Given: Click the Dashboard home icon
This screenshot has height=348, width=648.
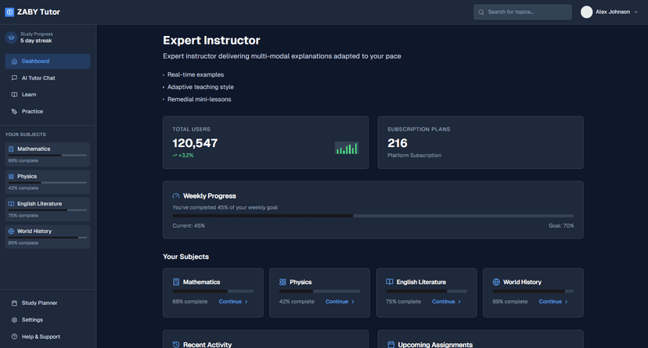Looking at the screenshot, I should click(14, 61).
